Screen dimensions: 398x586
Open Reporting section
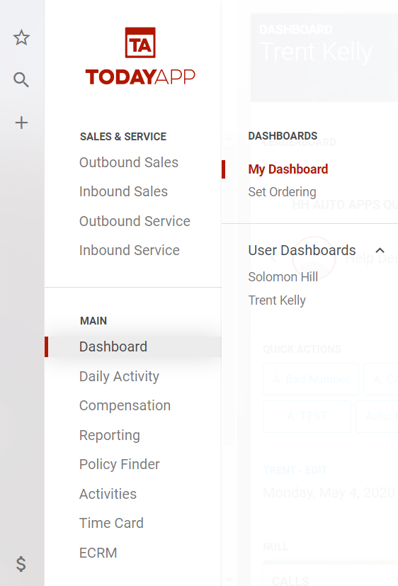(110, 435)
